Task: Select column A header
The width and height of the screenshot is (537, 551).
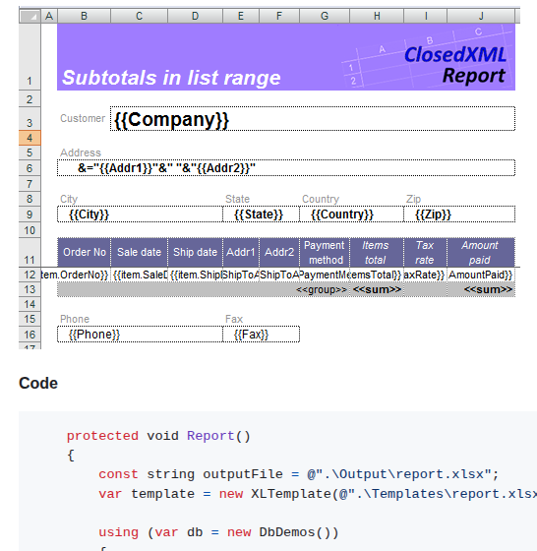Action: click(x=49, y=16)
